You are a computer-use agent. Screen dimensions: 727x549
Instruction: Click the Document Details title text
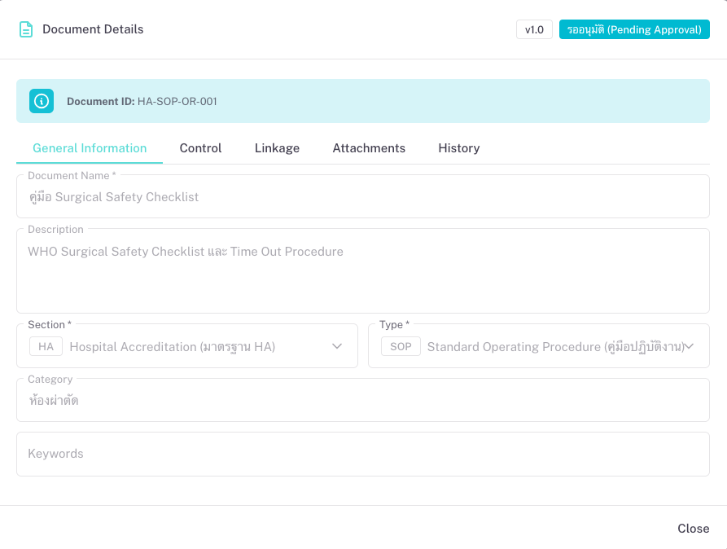93,29
